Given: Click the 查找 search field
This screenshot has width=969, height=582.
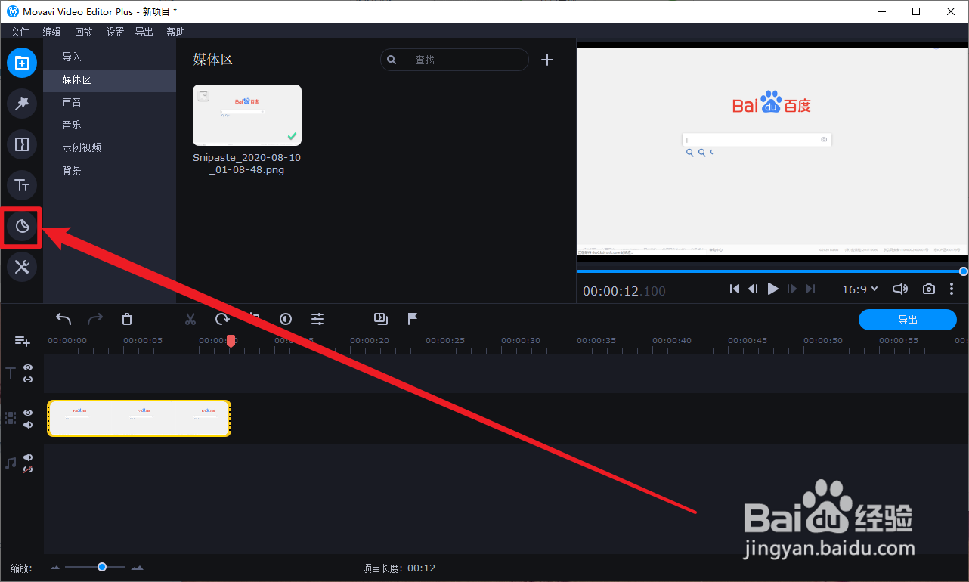Looking at the screenshot, I should pos(454,60).
